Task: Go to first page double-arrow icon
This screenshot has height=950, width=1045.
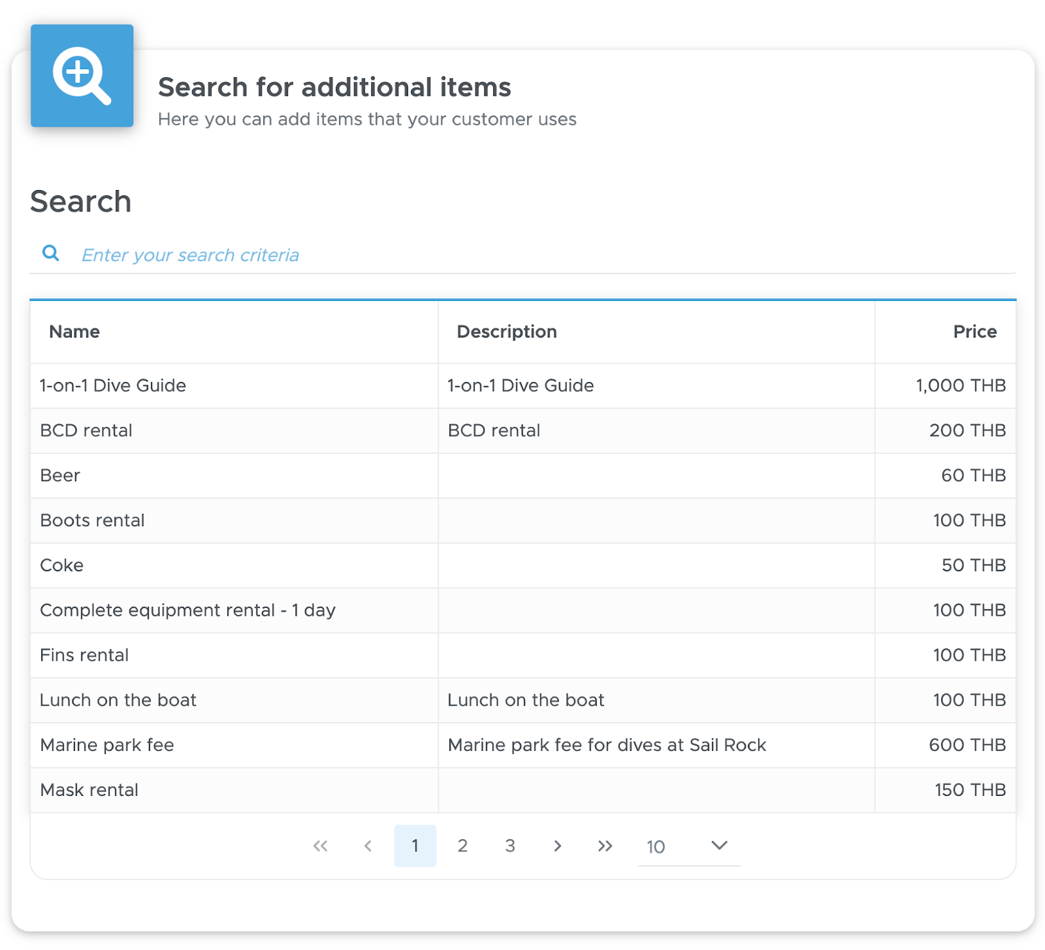Action: [320, 846]
